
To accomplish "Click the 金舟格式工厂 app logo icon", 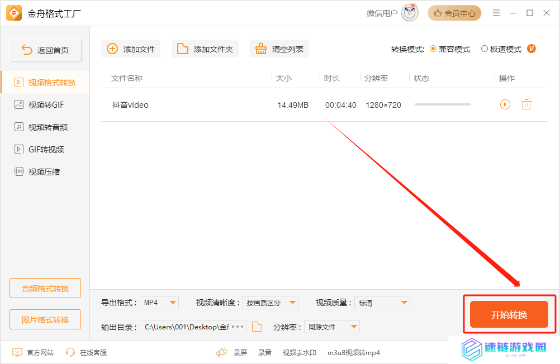I will [x=14, y=13].
